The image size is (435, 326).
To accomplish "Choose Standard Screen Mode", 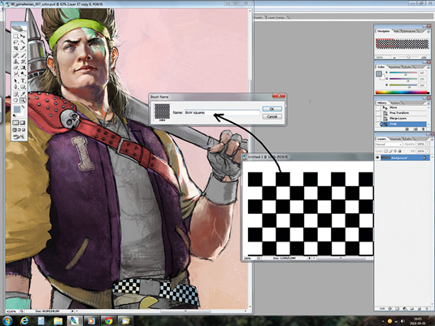I will 15,129.
